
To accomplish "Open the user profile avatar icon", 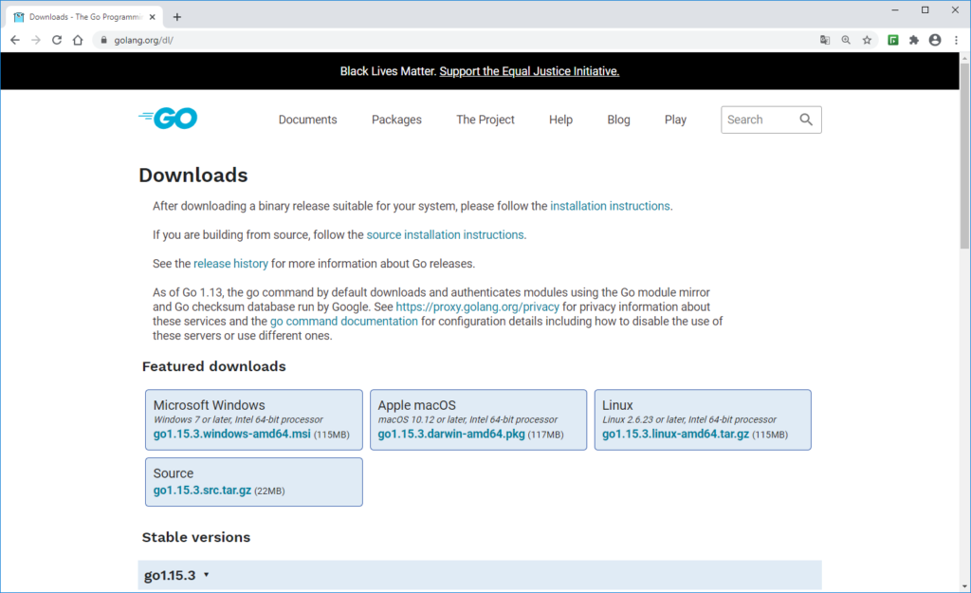I will (935, 40).
